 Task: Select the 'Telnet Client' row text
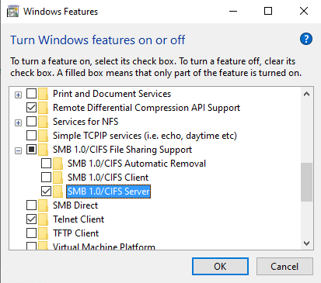(79, 219)
